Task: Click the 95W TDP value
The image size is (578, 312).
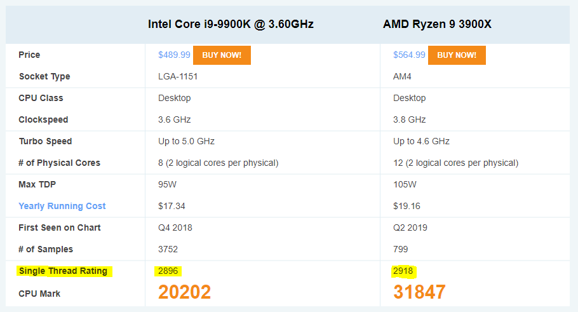Action: tap(167, 184)
